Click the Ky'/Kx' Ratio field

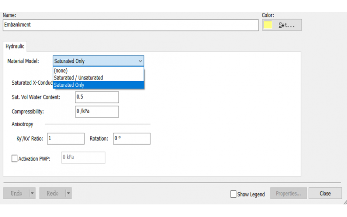click(65, 138)
